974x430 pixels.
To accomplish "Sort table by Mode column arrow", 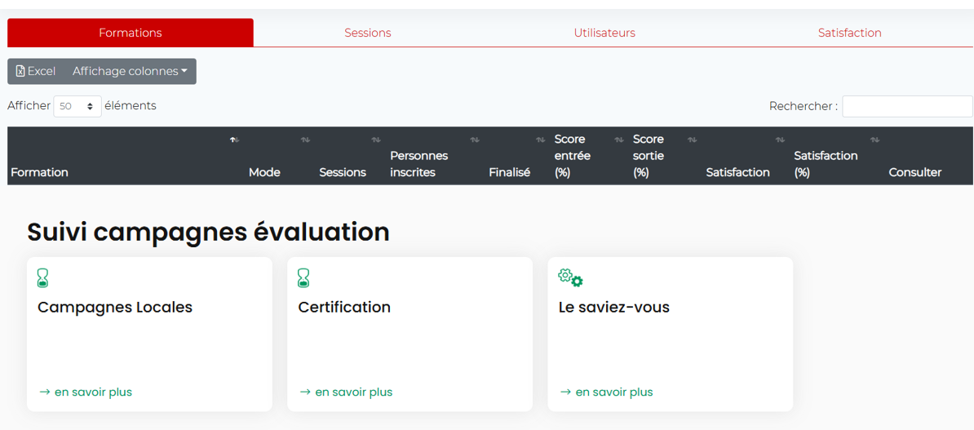I will point(305,140).
